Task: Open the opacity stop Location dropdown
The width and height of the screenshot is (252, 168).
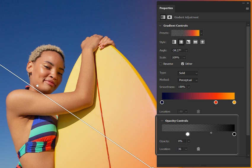Action: [x=186, y=149]
